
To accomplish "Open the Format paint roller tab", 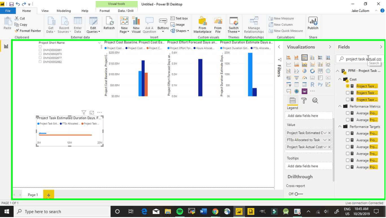I will pos(304,100).
